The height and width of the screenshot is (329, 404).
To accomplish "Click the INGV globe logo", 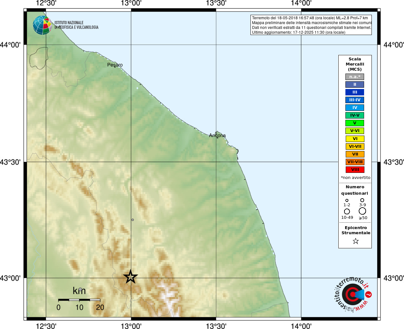I will [42, 25].
